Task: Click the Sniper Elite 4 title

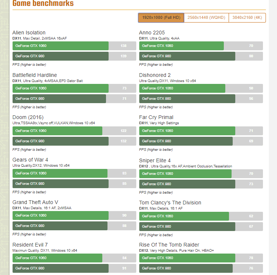Action: 155,160
